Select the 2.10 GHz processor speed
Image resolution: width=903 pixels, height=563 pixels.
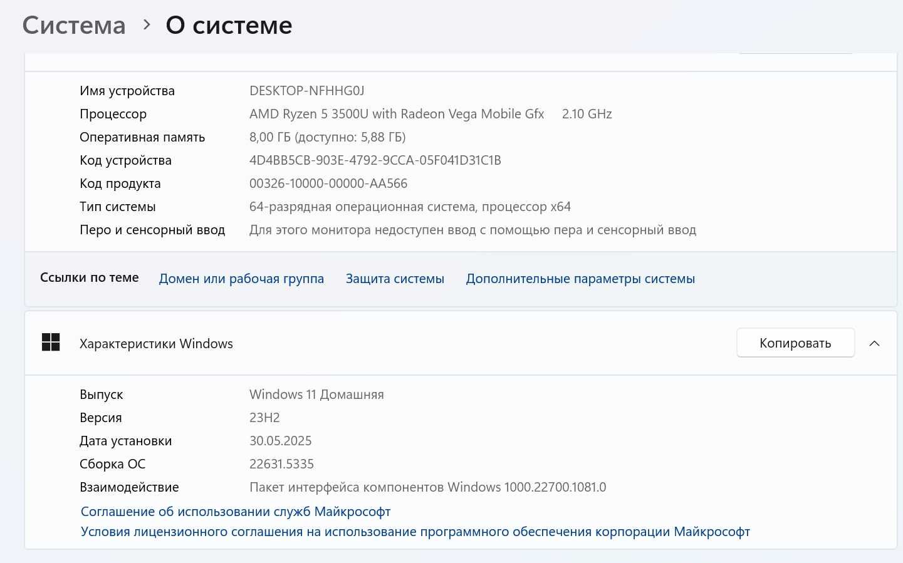coord(587,114)
